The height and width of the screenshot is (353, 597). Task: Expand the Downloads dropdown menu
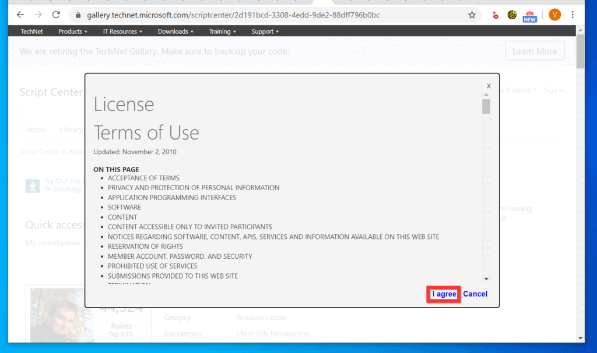(175, 31)
